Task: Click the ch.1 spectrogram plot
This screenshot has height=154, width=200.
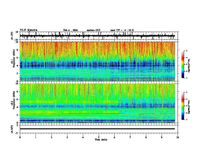Action: tap(97, 61)
